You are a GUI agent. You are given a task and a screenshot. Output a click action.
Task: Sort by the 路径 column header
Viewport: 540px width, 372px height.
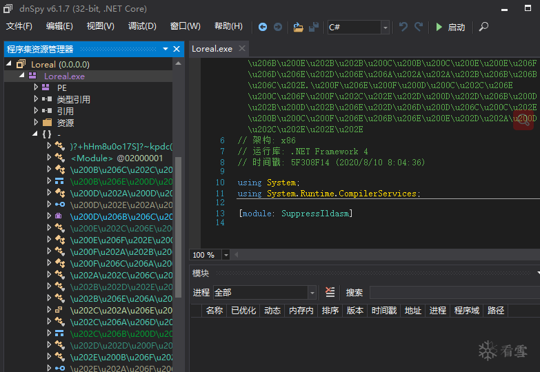click(x=496, y=311)
